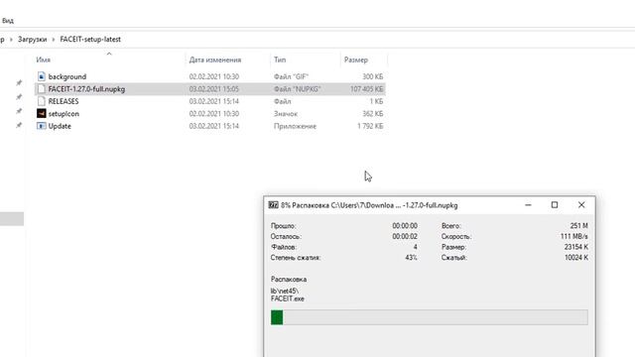Image resolution: width=635 pixels, height=357 pixels.
Task: Click the 1 792 КБ size cell
Action: (370, 126)
